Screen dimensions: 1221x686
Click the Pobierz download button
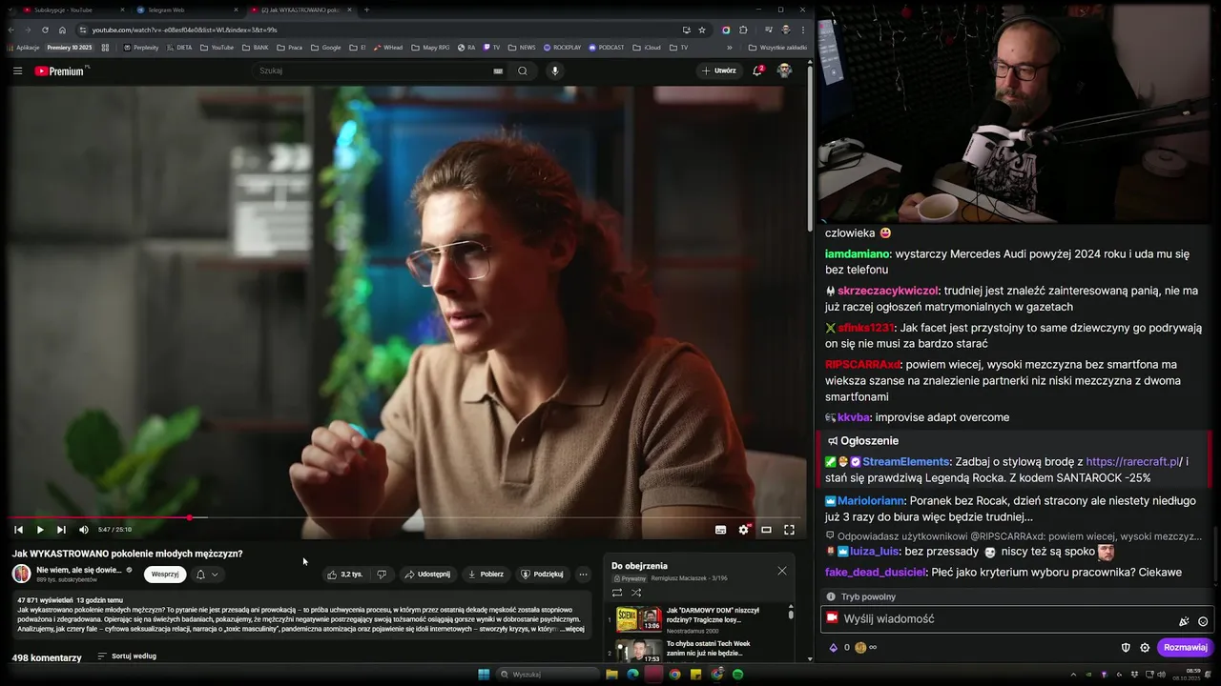pos(486,575)
